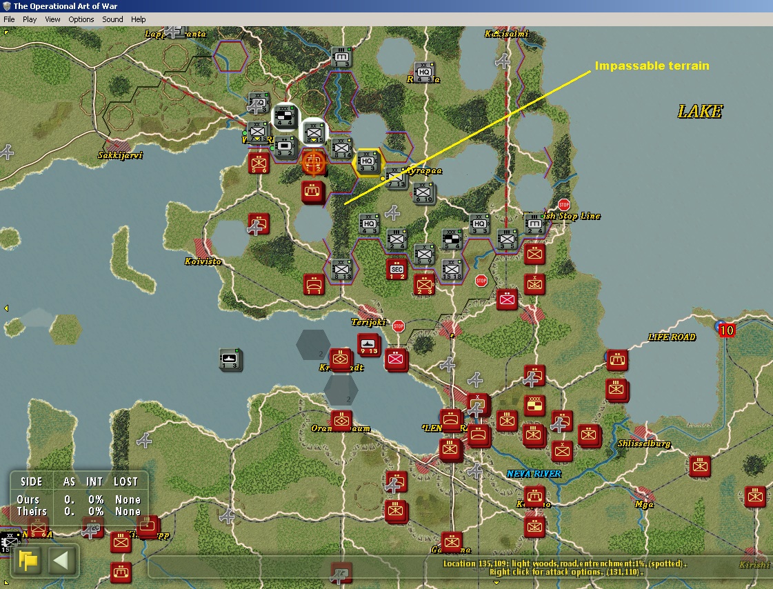This screenshot has height=589, width=773.
Task: Open the View menu
Action: point(52,19)
